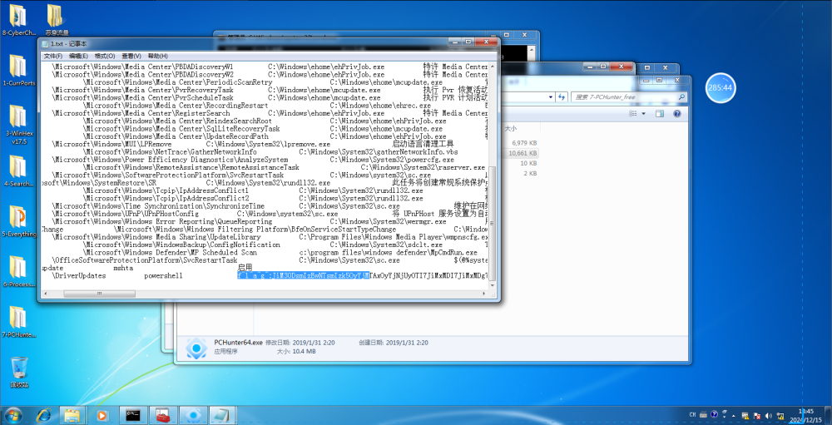The image size is (832, 425).
Task: Minimize the 1.txt Notepad window
Action: click(455, 42)
